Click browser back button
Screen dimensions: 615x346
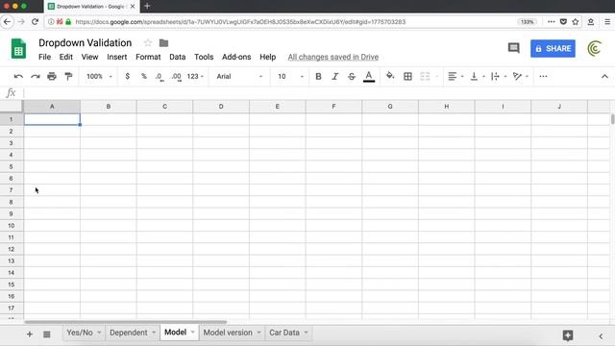7,22
